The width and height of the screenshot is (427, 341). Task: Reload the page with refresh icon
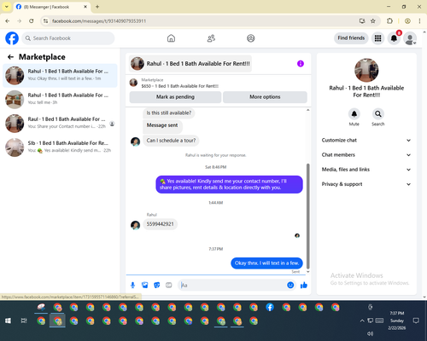32,21
